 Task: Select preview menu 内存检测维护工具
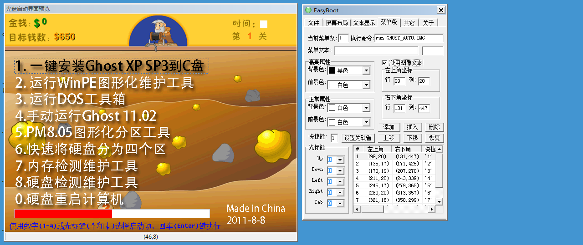pyautogui.click(x=76, y=165)
